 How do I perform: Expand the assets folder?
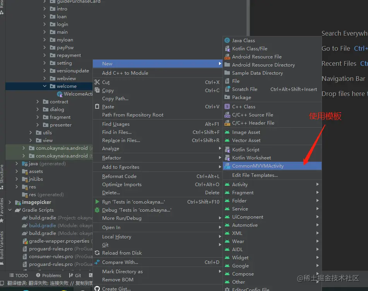pos(17,171)
